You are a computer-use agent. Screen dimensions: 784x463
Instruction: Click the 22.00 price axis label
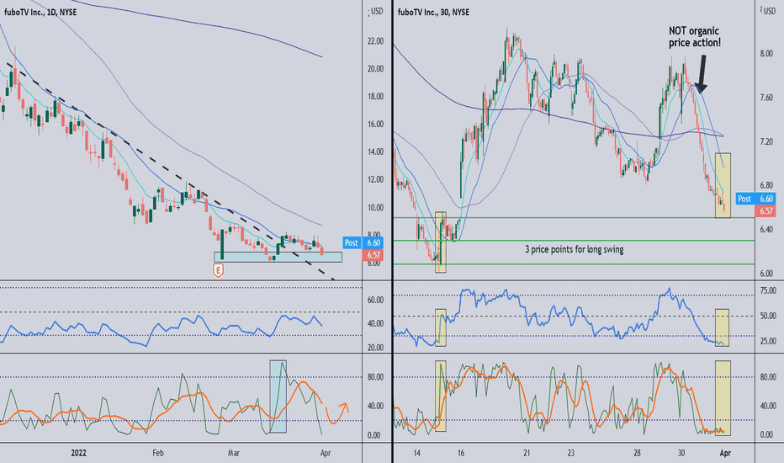(x=375, y=41)
